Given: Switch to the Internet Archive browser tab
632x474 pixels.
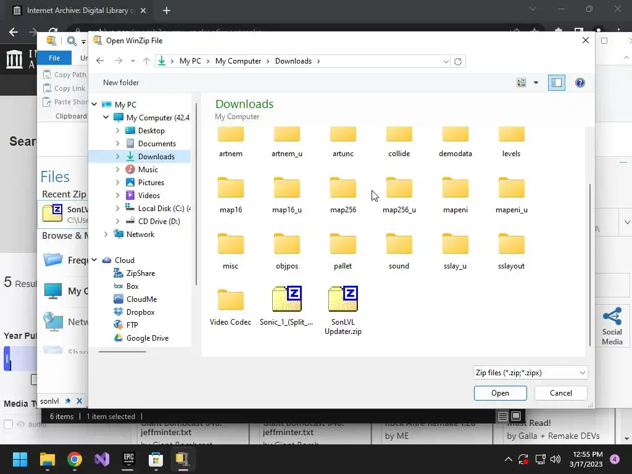Looking at the screenshot, I should 79,10.
